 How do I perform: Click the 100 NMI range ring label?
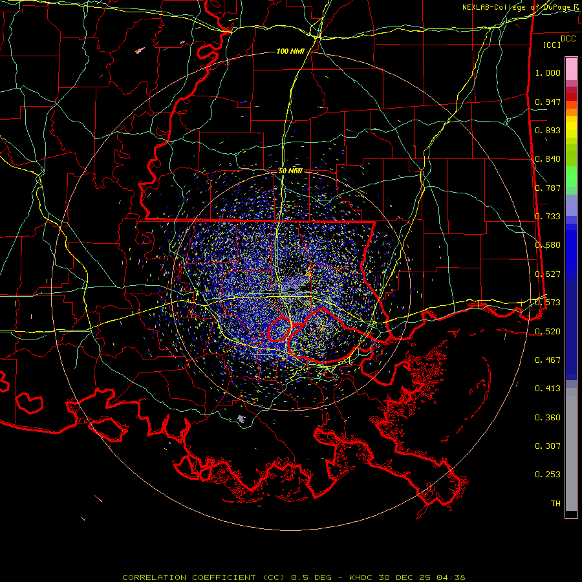click(290, 51)
